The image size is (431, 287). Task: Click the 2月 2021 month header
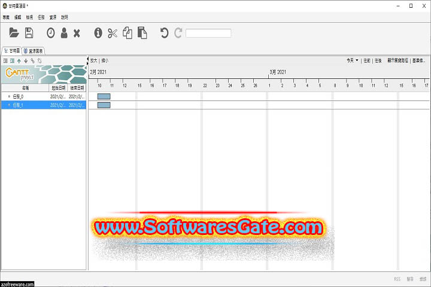tap(98, 72)
